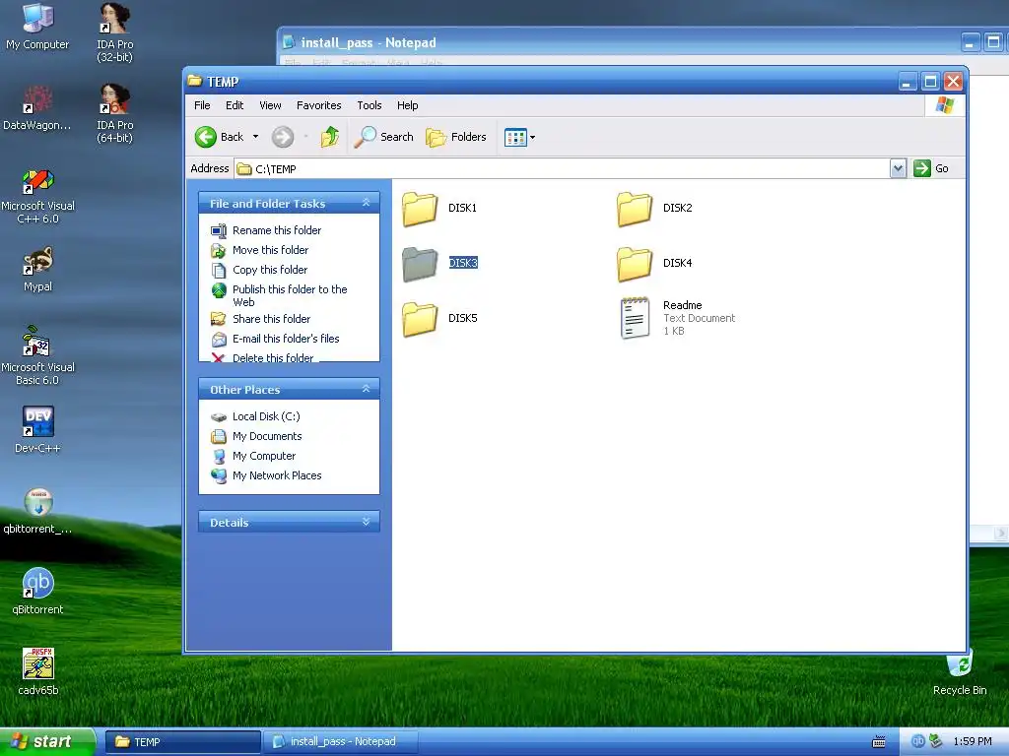Select the Microsoft Visual Basic 6.0 icon
Screen dimensions: 1009x756
click(x=37, y=356)
